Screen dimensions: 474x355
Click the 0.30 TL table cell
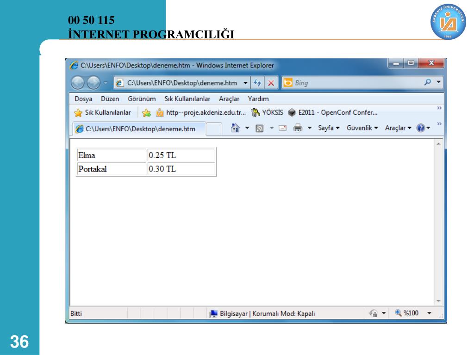pos(181,169)
